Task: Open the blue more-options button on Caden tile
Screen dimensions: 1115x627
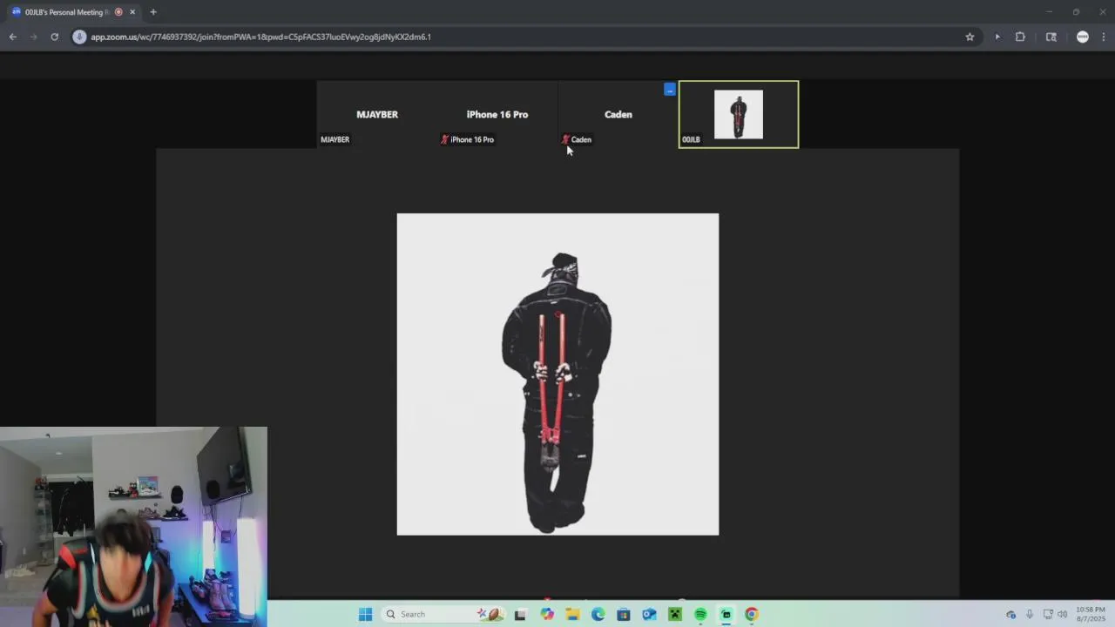Action: (x=670, y=90)
